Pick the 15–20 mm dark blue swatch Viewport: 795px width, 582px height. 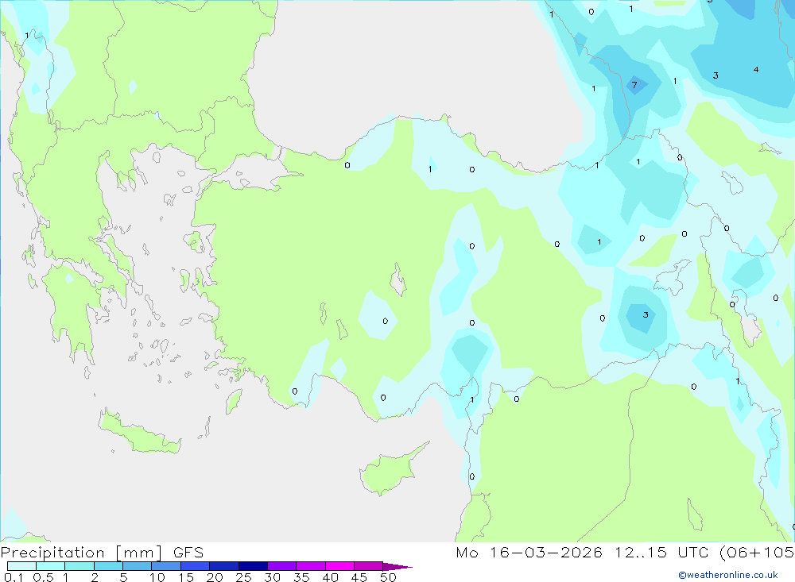196,566
